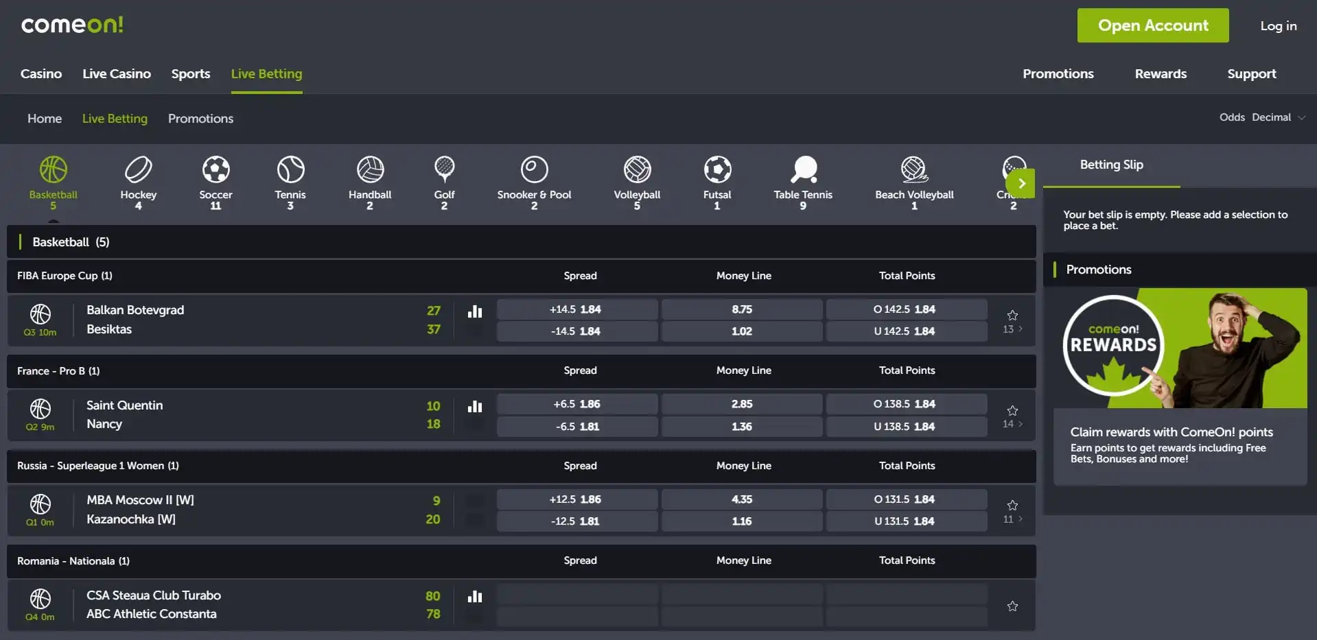Open the Sports navigation tab

coord(191,73)
